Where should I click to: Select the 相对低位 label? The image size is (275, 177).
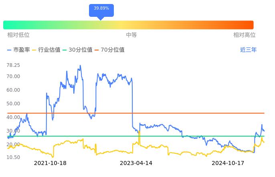18,35
